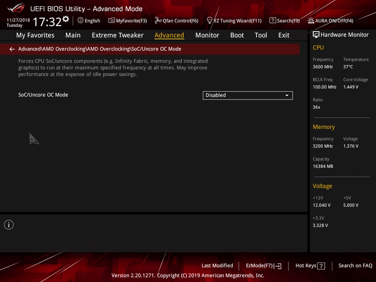Click the Memory section heading
The image size is (376, 282).
coord(324,127)
